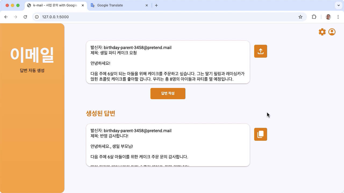Viewport: 344px width, 193px height.
Task: Click the 이메일 title in the sidebar
Action: [x=32, y=55]
